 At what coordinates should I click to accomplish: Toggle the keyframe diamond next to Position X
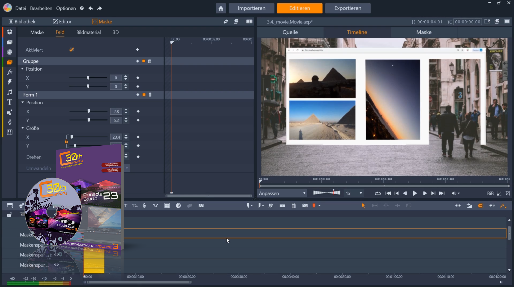click(x=138, y=78)
